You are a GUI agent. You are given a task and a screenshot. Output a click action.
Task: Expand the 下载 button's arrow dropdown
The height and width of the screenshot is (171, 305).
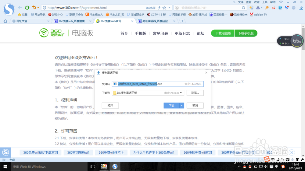[182, 106]
